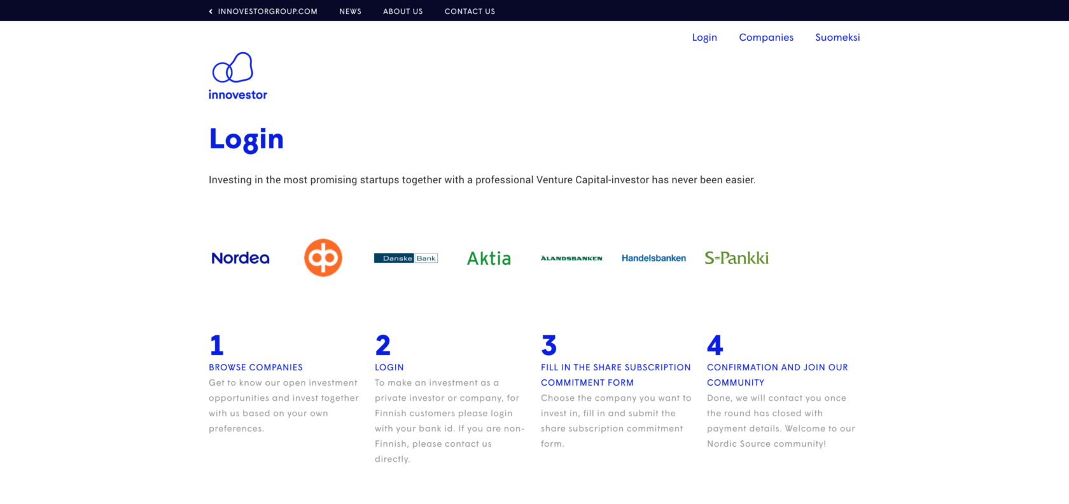Select the Danske Bank logo
Screen dimensions: 1069x504
[x=406, y=258]
